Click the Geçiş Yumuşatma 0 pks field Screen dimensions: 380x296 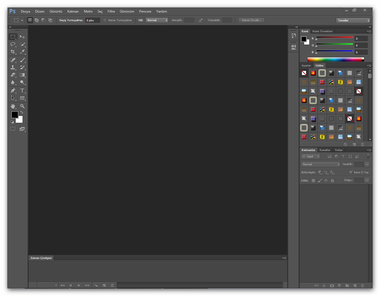(92, 20)
